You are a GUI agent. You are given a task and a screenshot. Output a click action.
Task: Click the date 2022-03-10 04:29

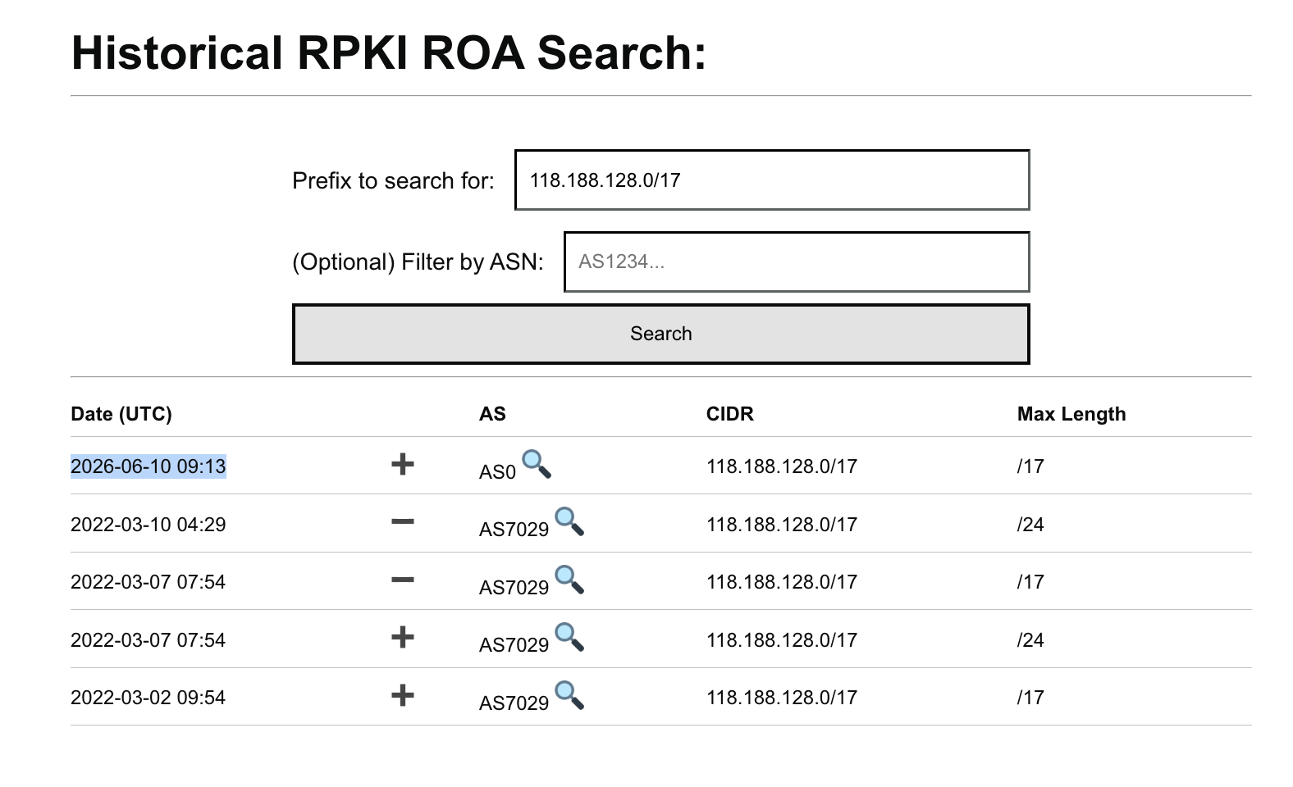click(x=148, y=525)
